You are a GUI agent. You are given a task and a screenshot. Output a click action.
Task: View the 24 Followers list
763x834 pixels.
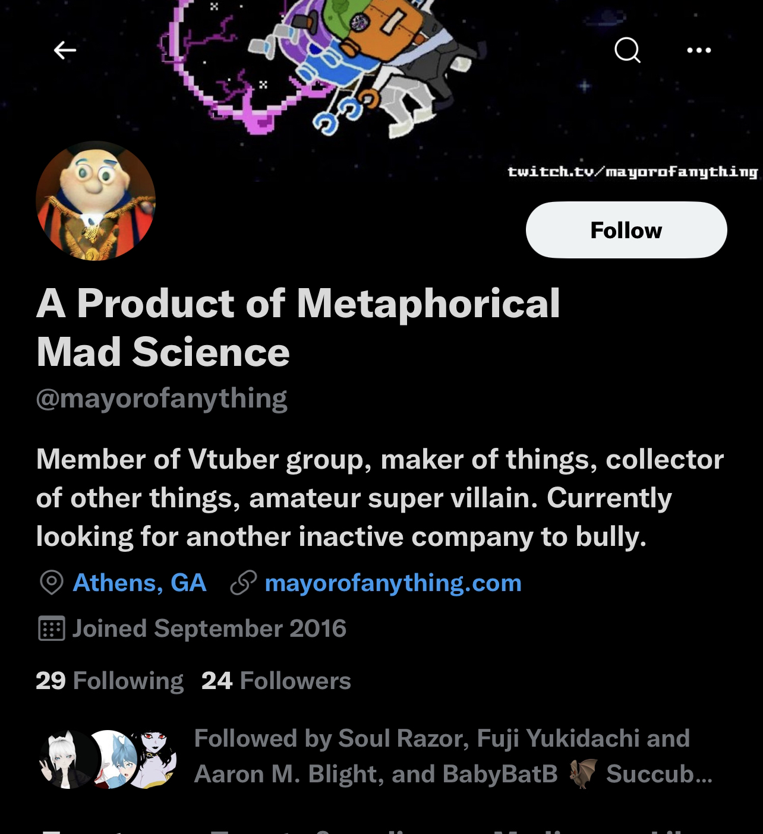276,681
